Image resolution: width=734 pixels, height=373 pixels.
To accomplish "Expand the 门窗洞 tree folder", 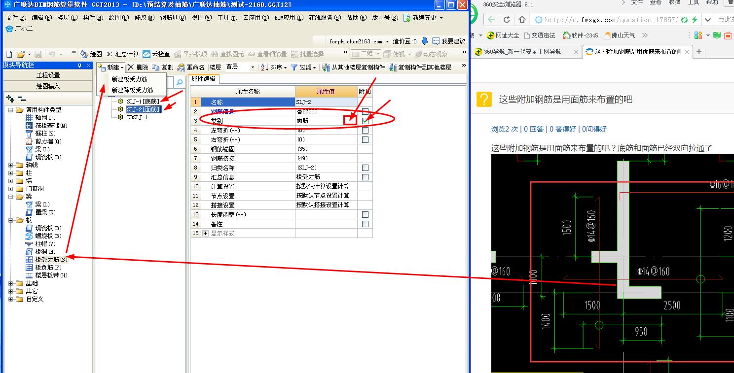I will (x=11, y=189).
